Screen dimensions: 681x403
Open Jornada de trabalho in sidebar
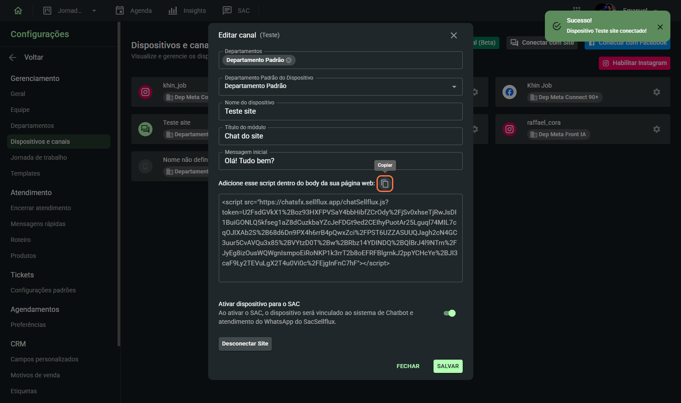point(39,157)
